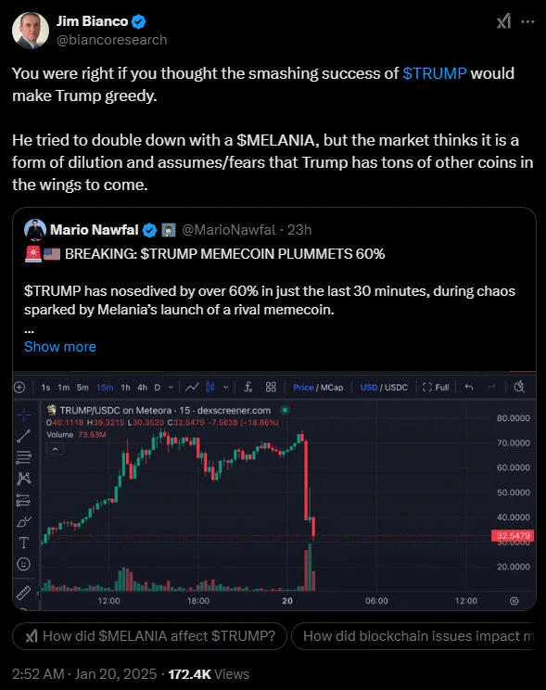Image resolution: width=546 pixels, height=690 pixels.
Task: Click How did $MELANIA affect $TRUMP suggestion
Action: (x=149, y=636)
